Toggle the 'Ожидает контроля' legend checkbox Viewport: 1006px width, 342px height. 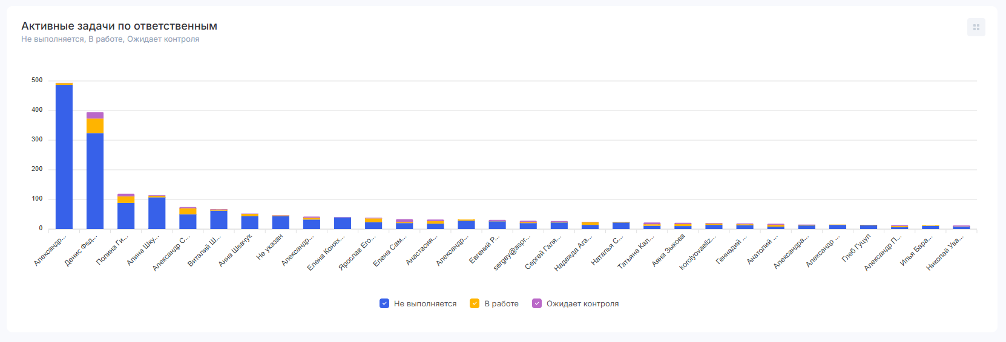point(537,303)
